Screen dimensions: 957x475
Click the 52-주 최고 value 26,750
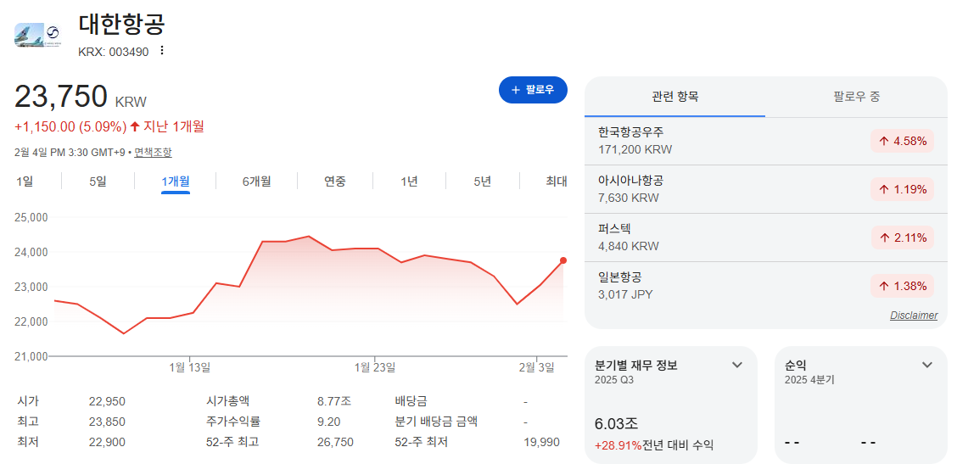335,442
